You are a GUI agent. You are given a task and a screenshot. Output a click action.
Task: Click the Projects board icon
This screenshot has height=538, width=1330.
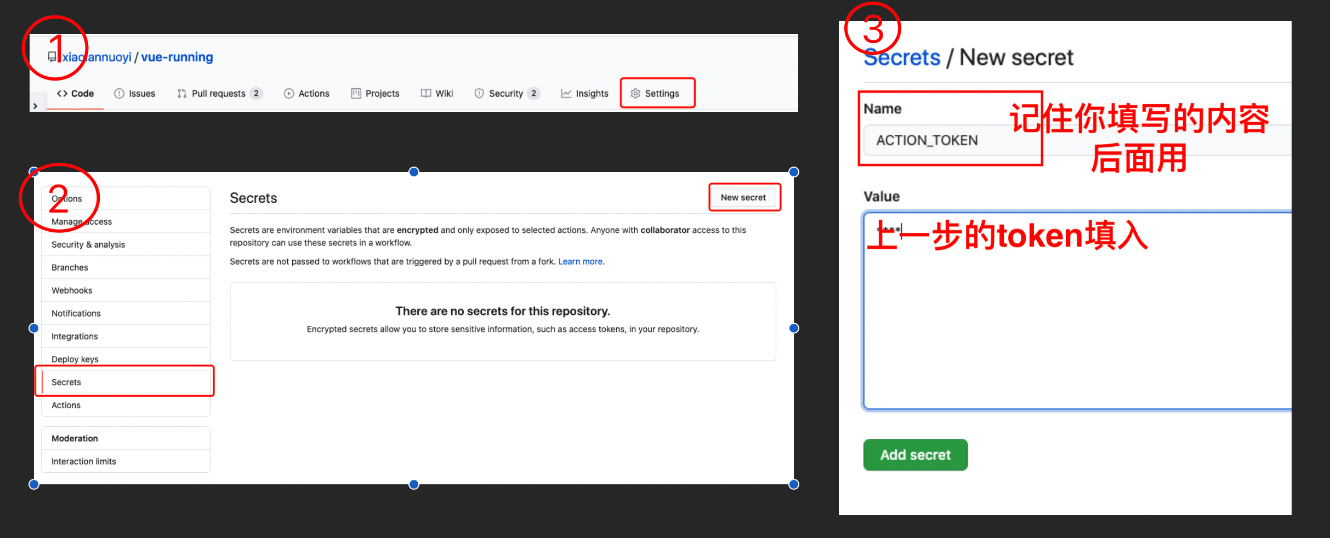tap(356, 93)
